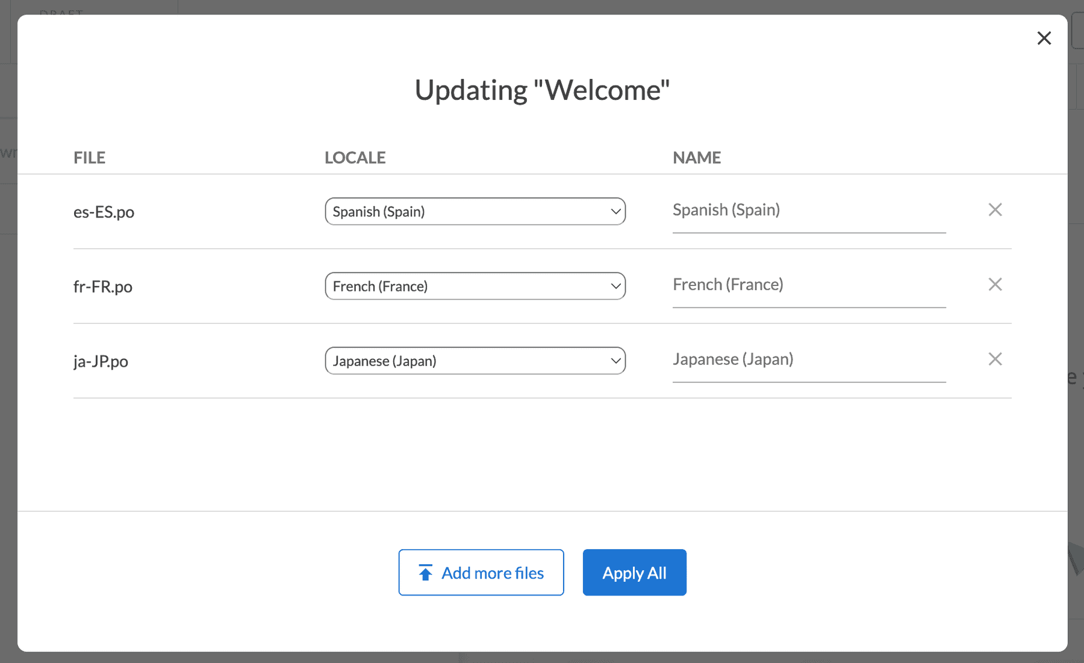Expand the chevron on the Spanish locale selector
The height and width of the screenshot is (663, 1084).
pos(615,211)
